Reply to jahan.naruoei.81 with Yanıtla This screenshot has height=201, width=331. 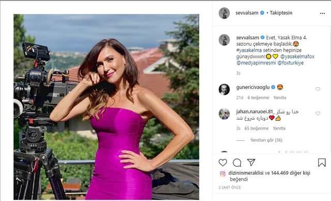(x=279, y=128)
